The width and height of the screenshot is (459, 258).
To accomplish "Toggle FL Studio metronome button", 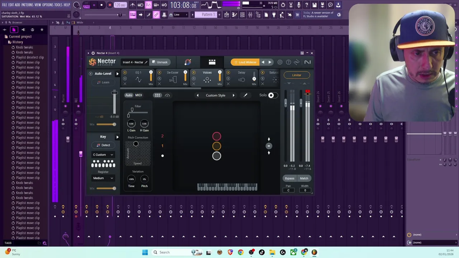I will (x=132, y=5).
